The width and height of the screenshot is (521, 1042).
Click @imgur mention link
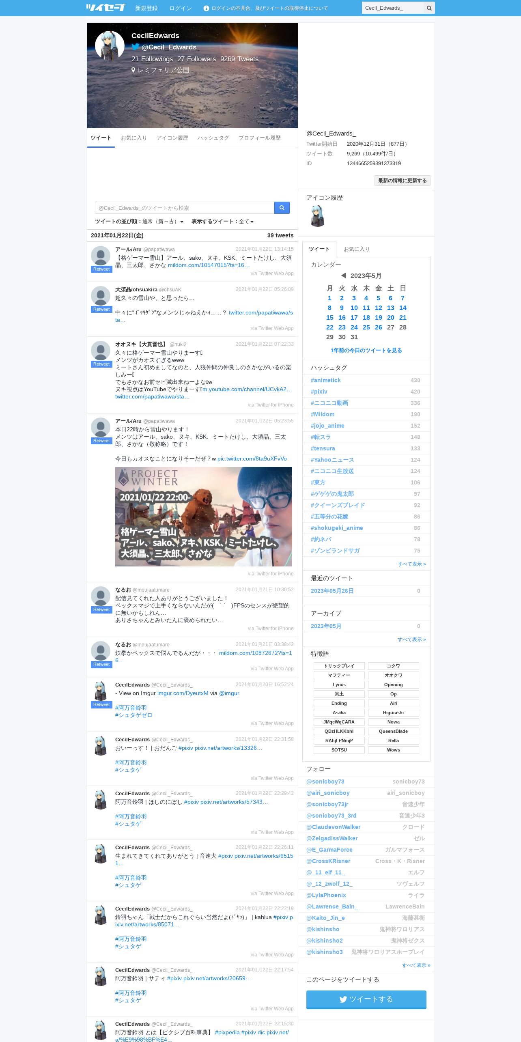[x=229, y=693]
